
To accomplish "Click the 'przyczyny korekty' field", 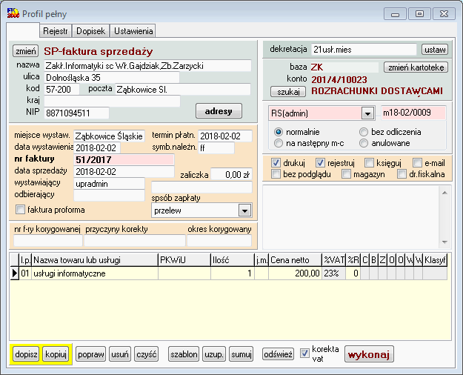I will point(135,241).
